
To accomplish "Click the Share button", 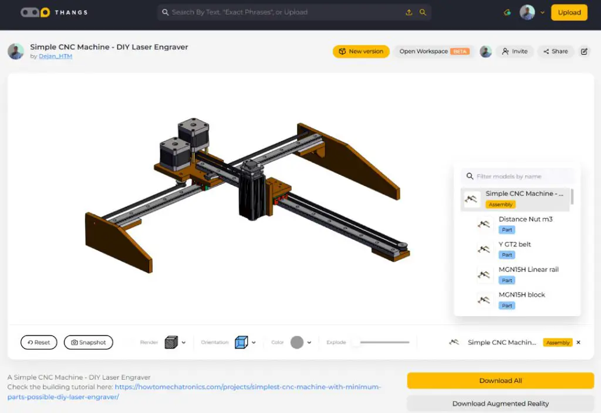I will pos(555,52).
